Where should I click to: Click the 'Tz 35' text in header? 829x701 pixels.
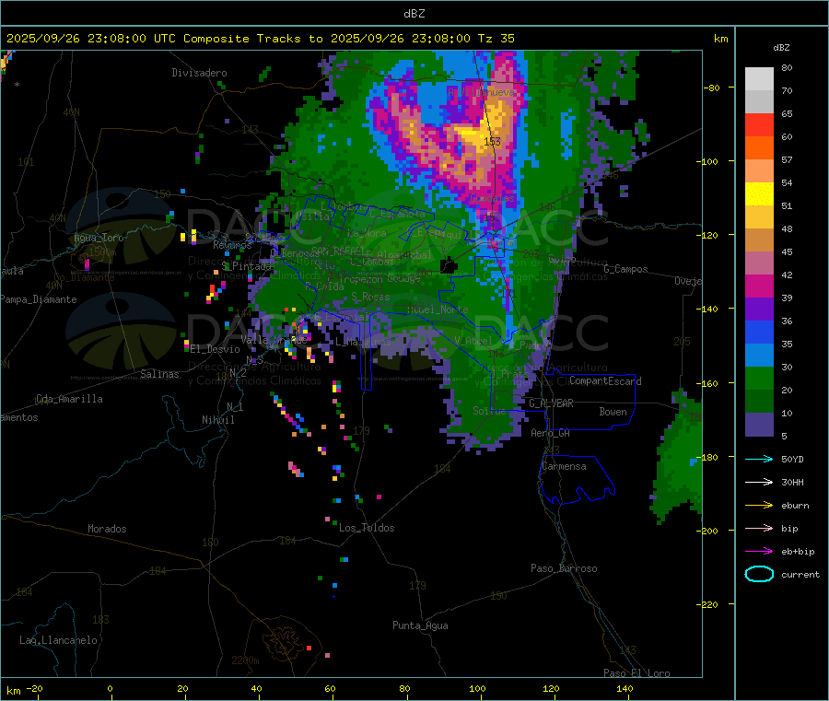(x=496, y=39)
